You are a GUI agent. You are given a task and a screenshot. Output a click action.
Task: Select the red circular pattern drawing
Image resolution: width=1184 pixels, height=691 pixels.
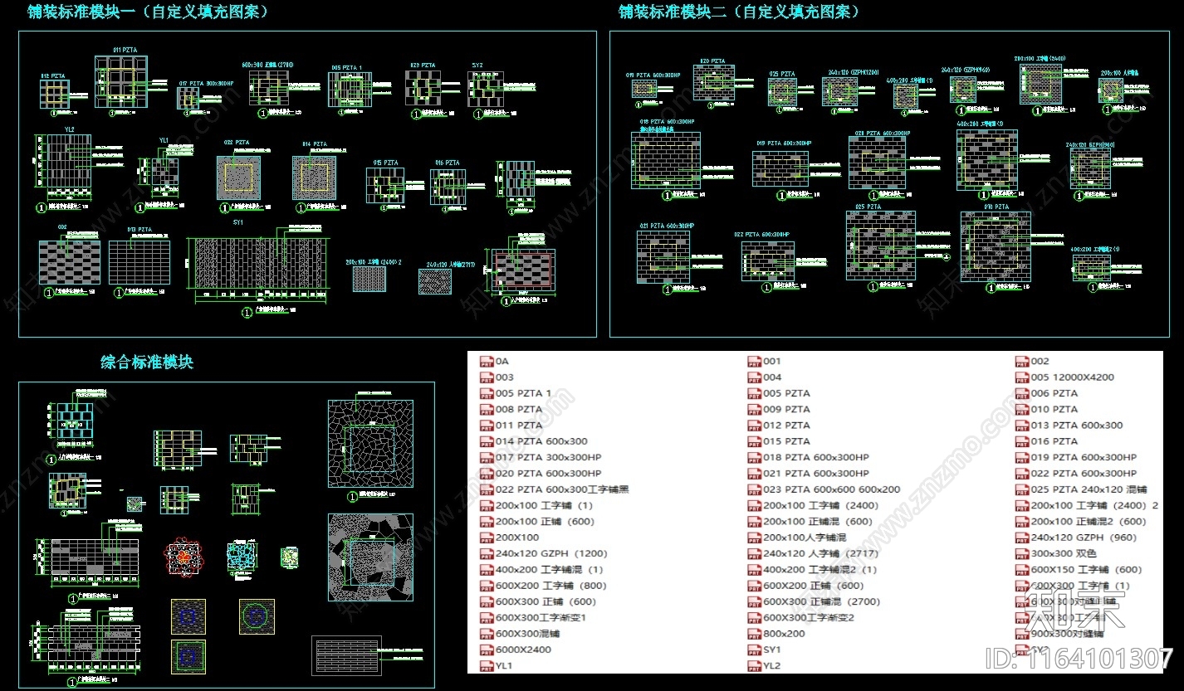click(183, 557)
